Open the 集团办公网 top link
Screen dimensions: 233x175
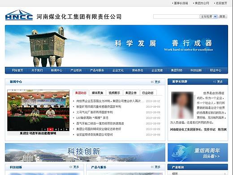point(202,3)
